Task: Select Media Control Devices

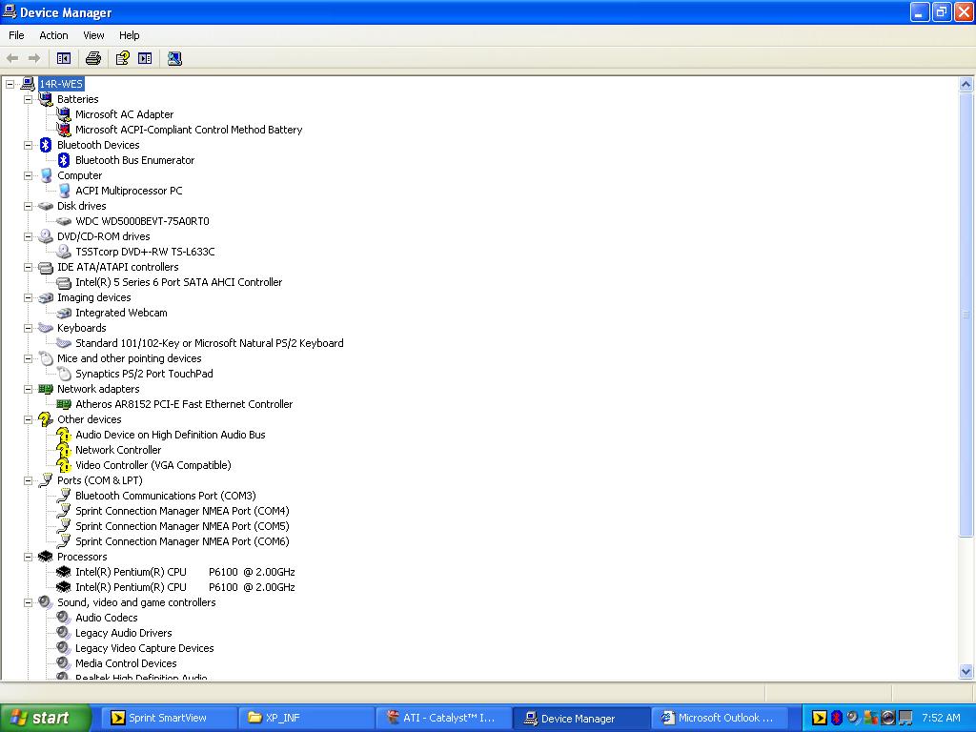Action: pos(126,663)
